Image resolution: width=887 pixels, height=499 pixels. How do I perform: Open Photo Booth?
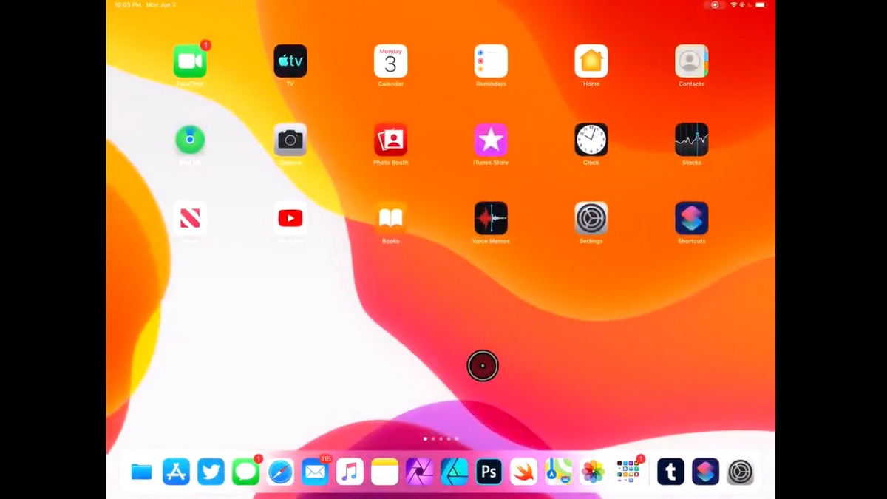click(x=390, y=140)
